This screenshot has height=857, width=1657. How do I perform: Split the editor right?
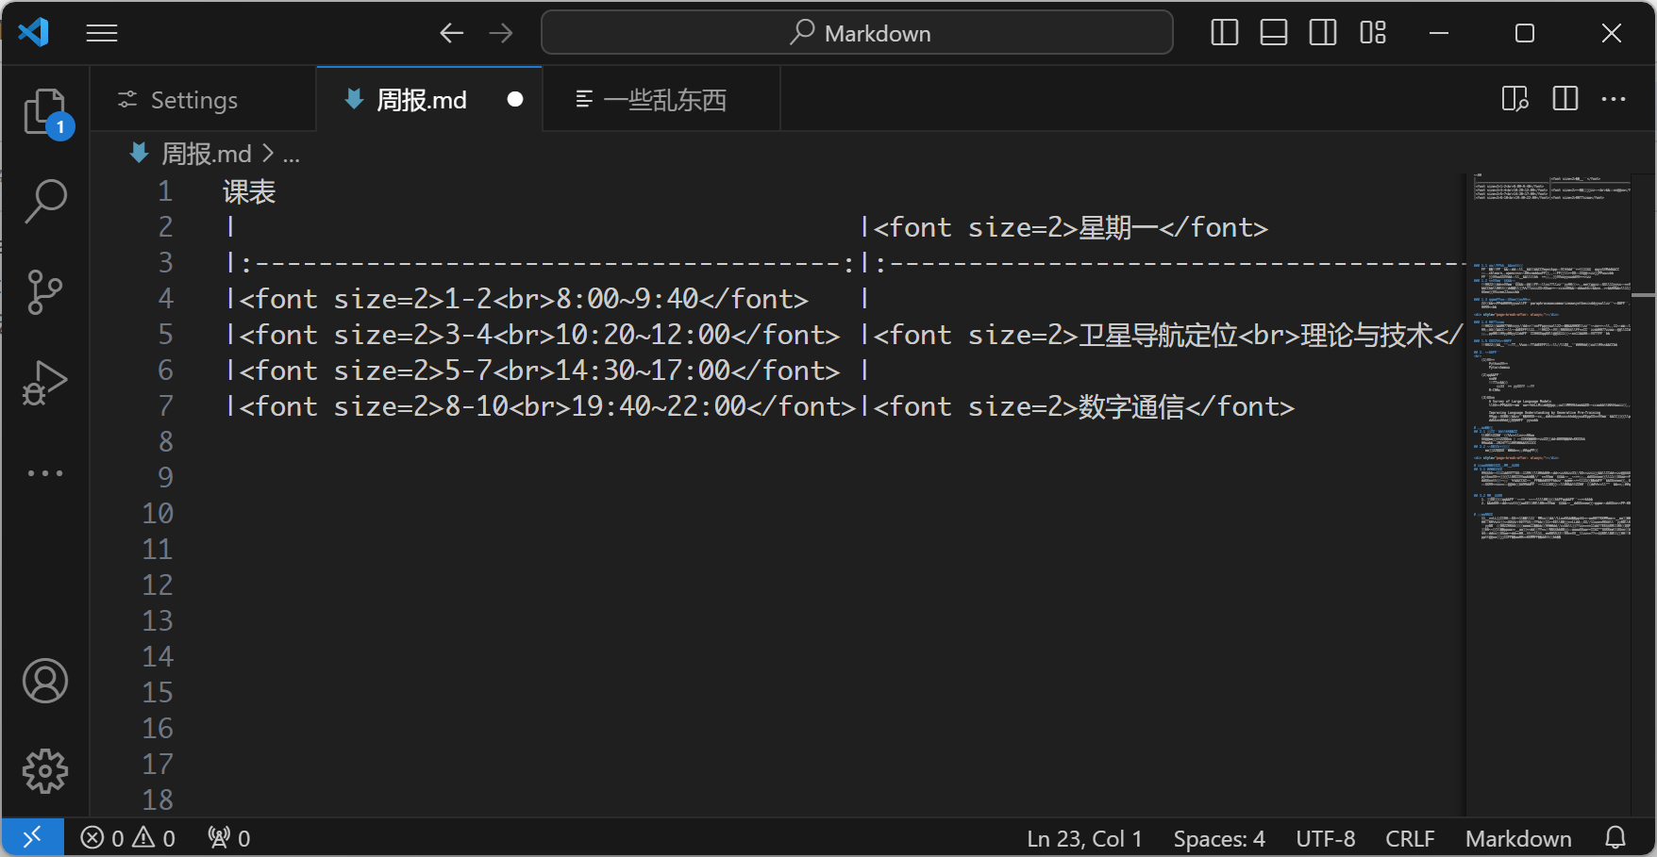(1565, 99)
